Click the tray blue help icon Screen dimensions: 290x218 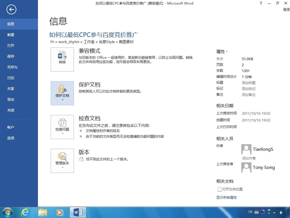coord(263,212)
